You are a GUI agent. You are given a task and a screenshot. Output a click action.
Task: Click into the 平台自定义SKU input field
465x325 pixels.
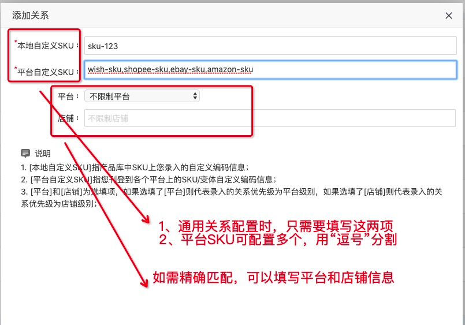coord(270,70)
